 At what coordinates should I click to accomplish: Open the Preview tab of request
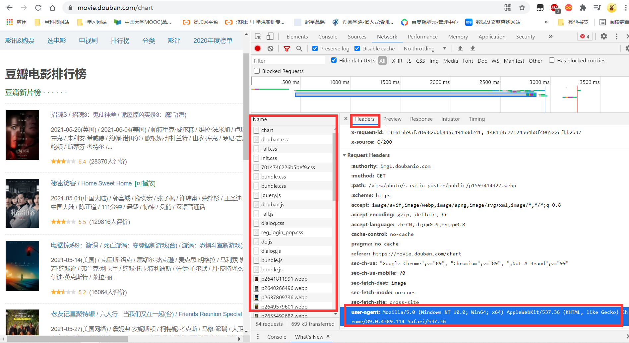click(392, 119)
